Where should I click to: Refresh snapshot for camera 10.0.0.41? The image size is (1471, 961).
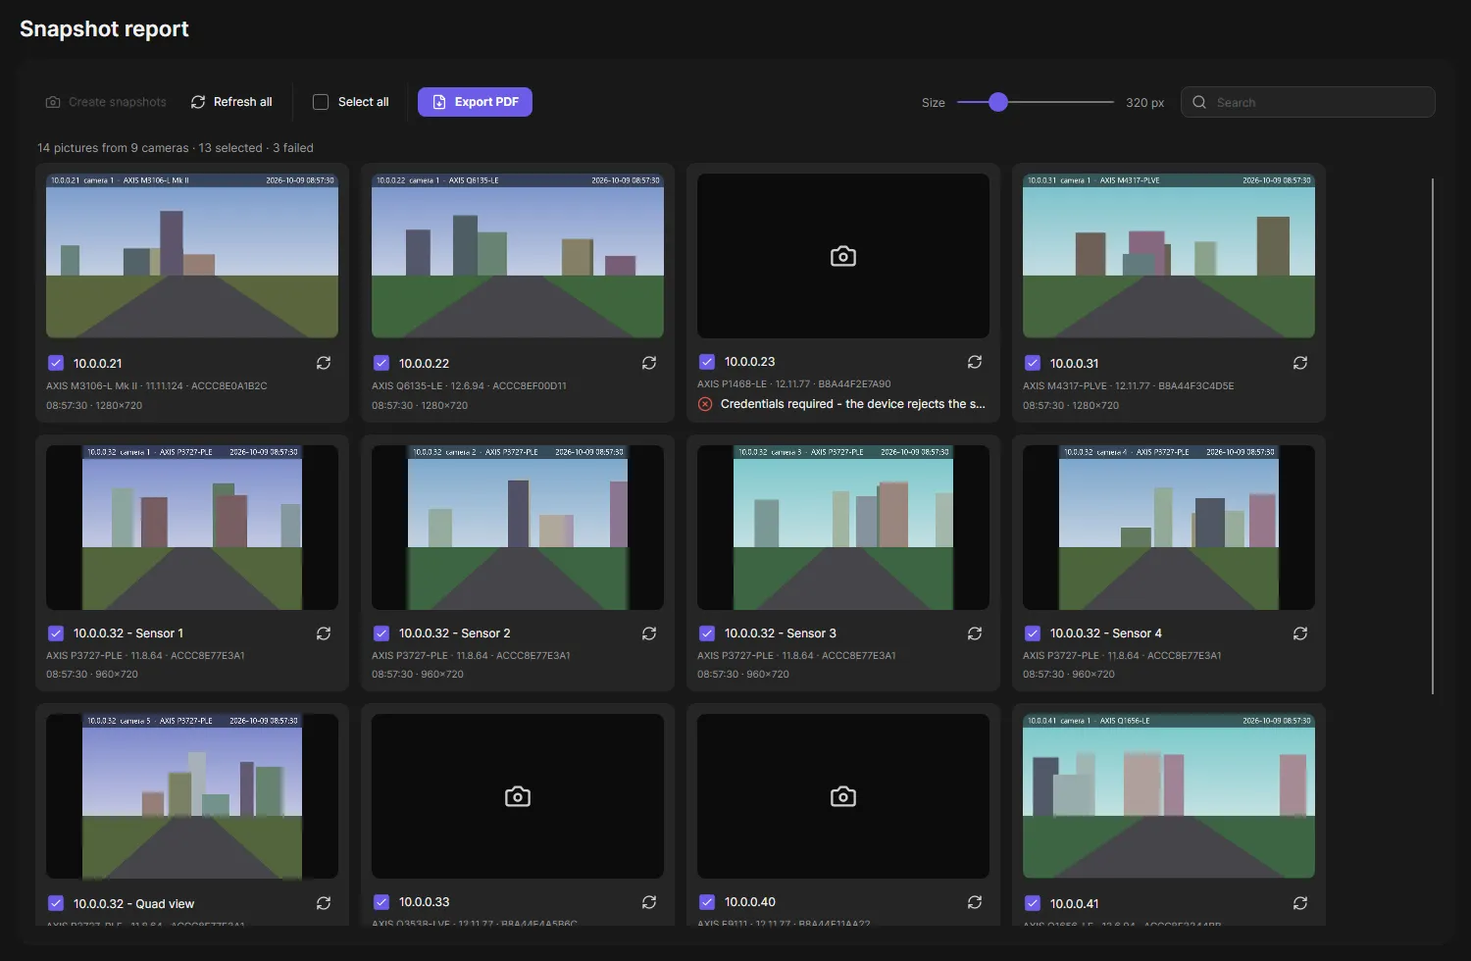click(1300, 903)
